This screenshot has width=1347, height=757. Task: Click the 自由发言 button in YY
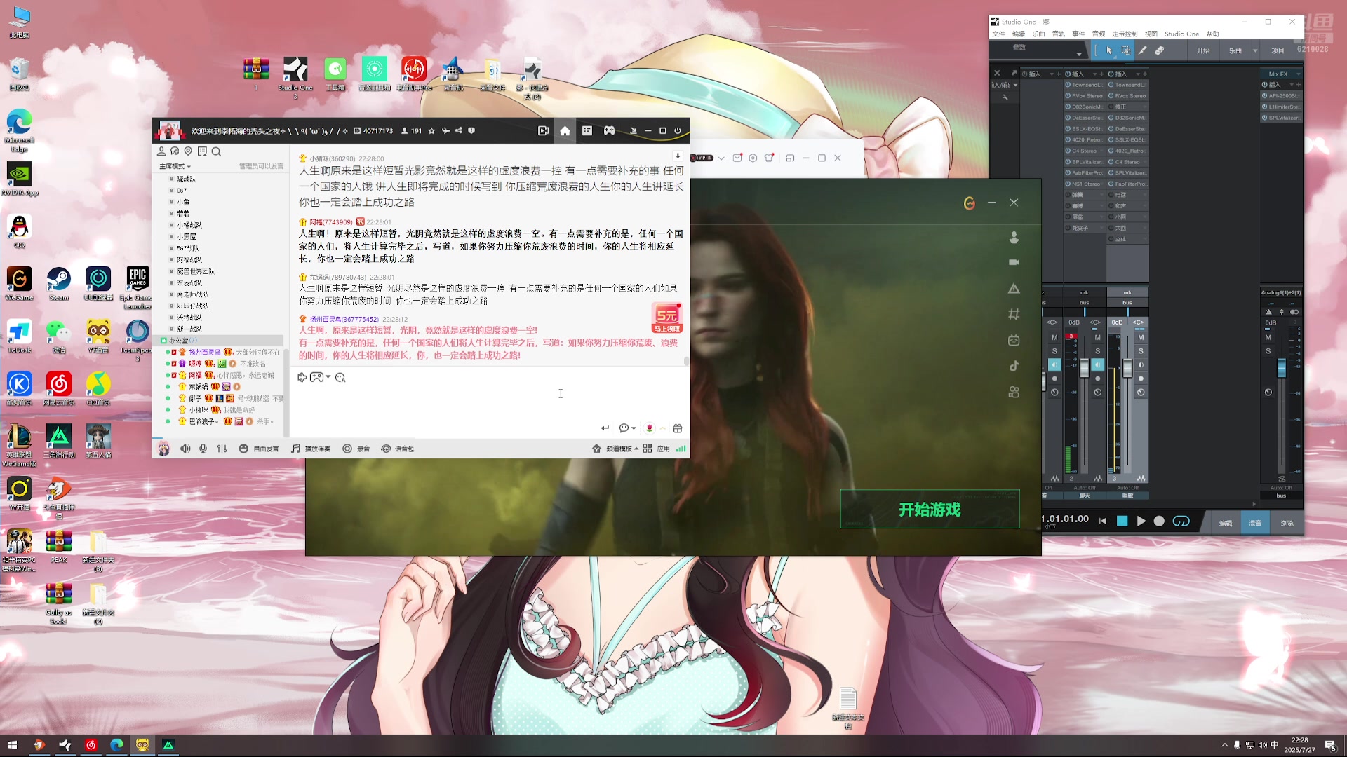pyautogui.click(x=259, y=449)
